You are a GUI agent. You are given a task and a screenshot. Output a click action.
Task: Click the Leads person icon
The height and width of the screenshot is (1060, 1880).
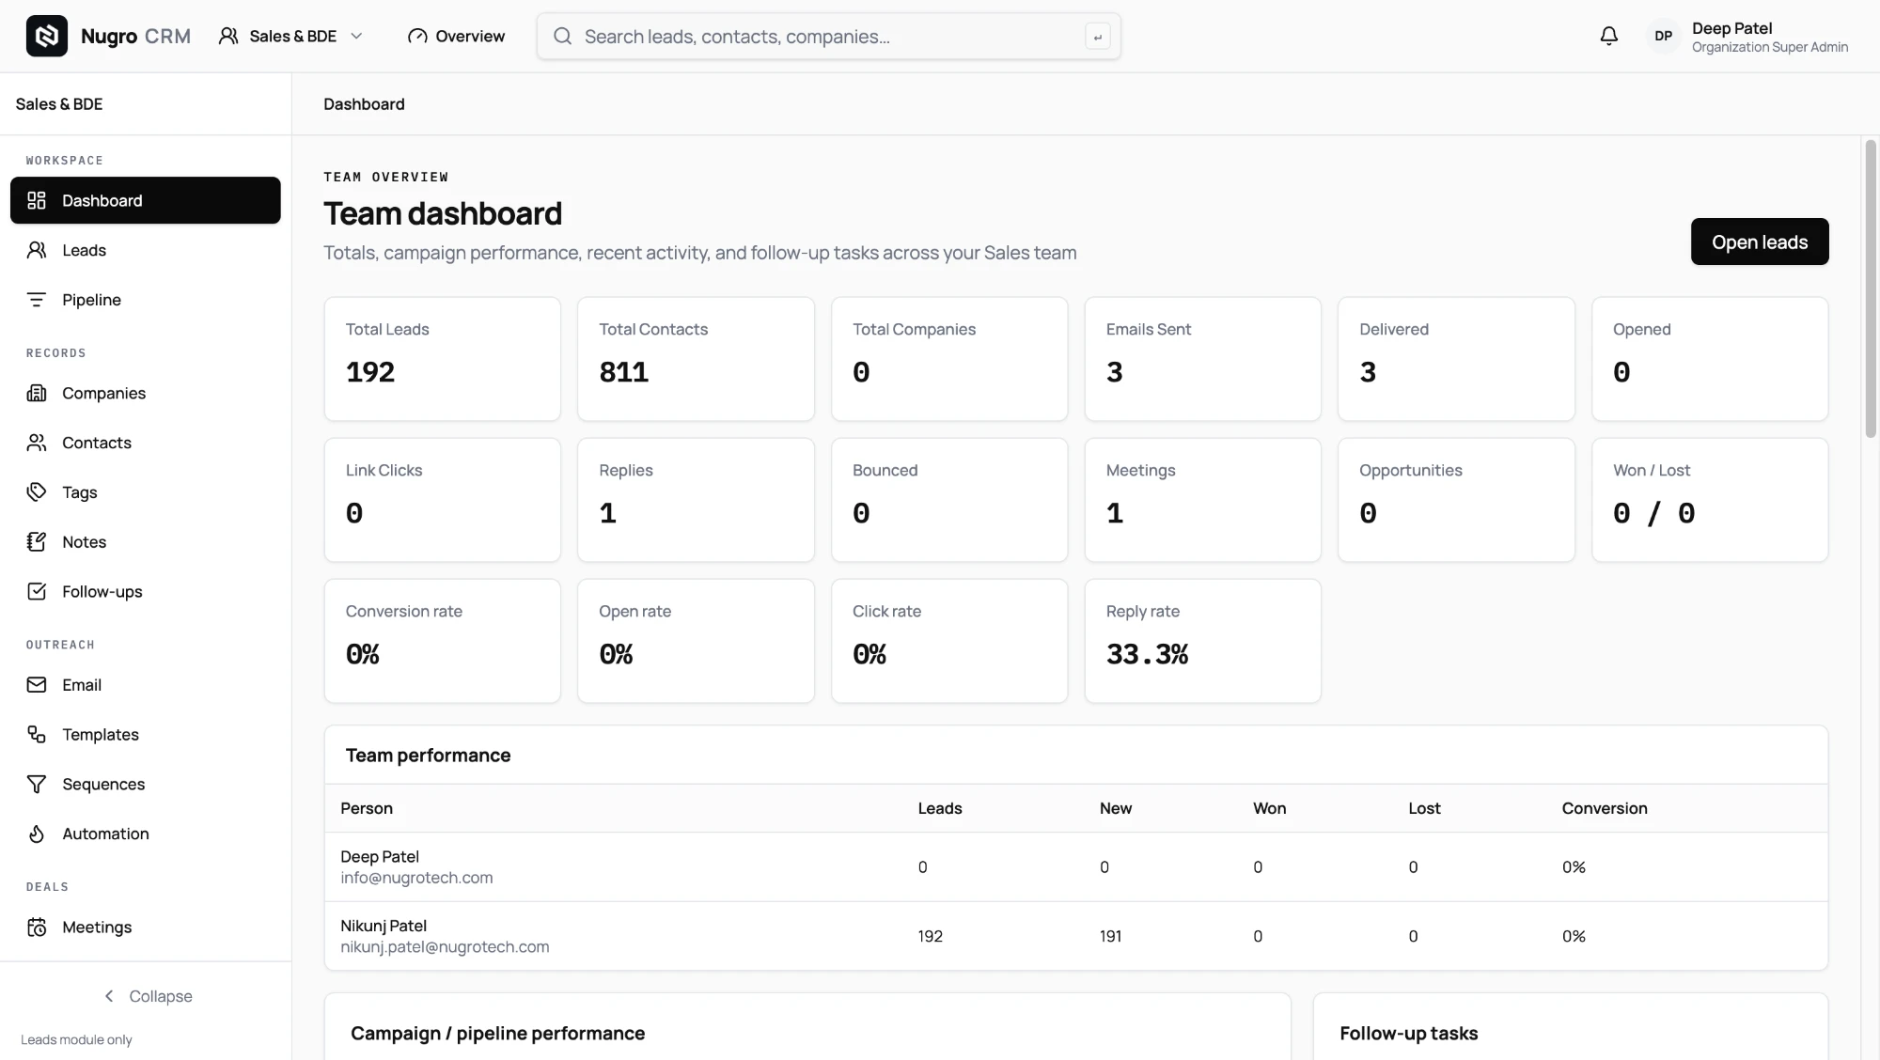(37, 250)
